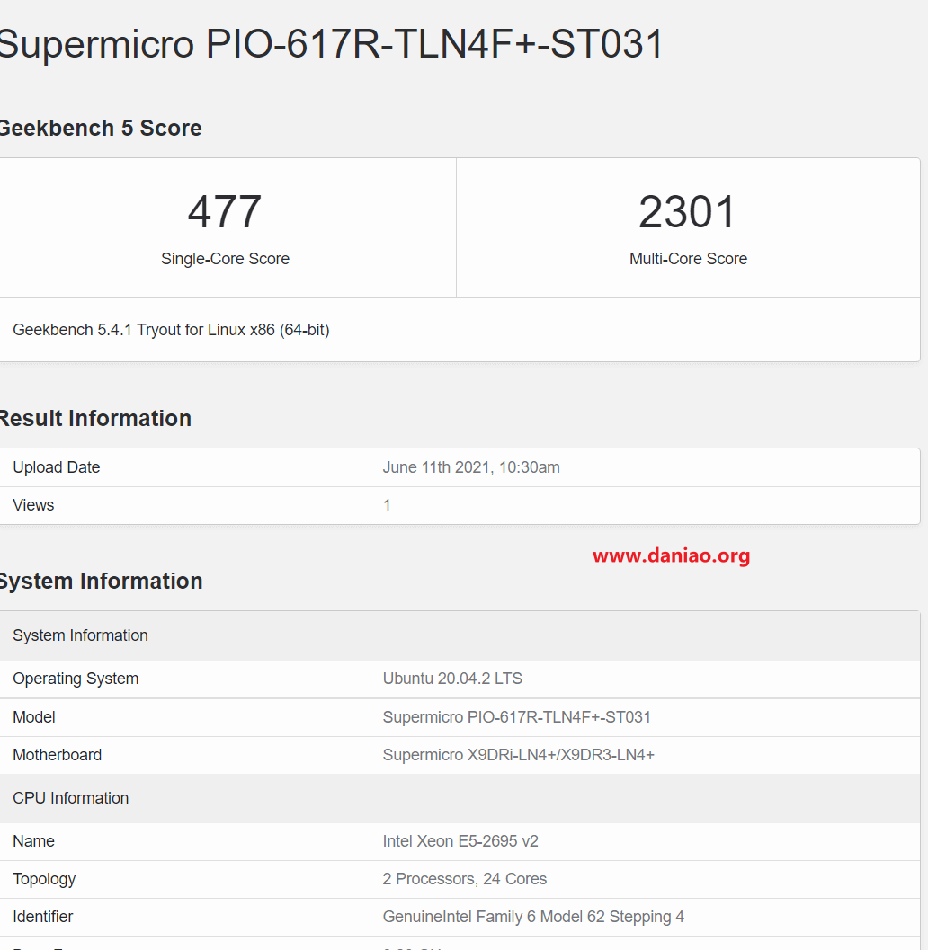This screenshot has height=950, width=928.
Task: Click the Geekbench 5 Score heading
Action: tap(100, 129)
